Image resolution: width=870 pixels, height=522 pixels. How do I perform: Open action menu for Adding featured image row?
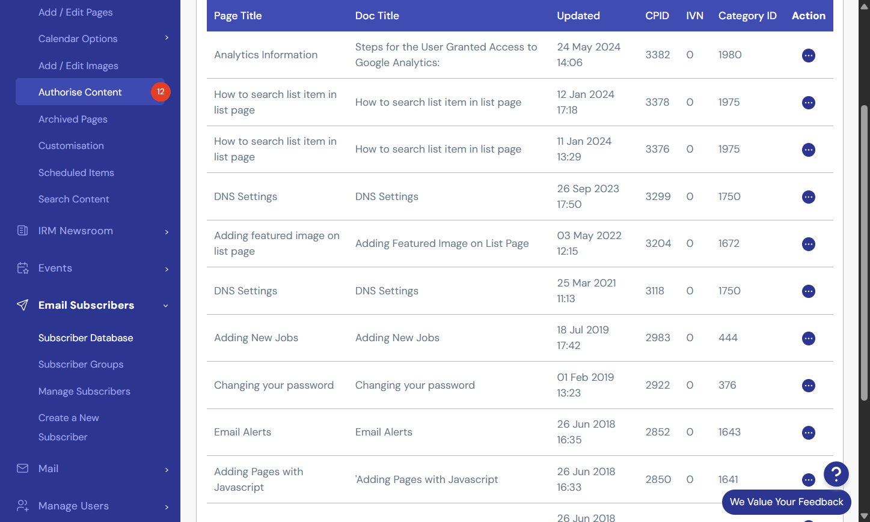pos(809,244)
